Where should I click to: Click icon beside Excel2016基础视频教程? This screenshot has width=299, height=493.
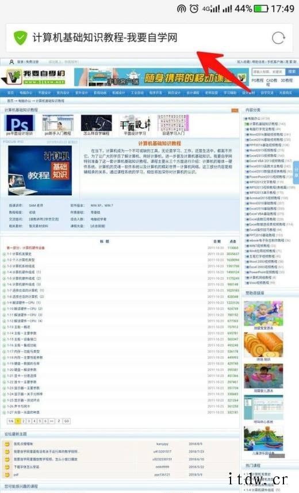(247, 140)
